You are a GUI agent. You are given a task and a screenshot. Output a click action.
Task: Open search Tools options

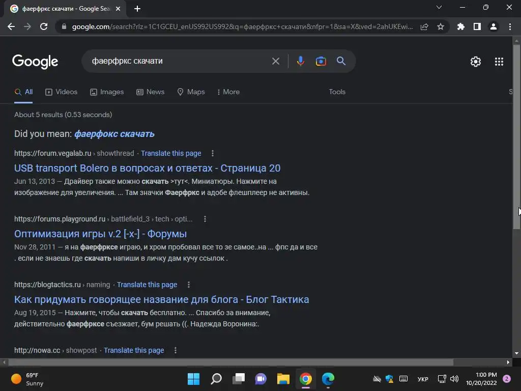pyautogui.click(x=337, y=92)
